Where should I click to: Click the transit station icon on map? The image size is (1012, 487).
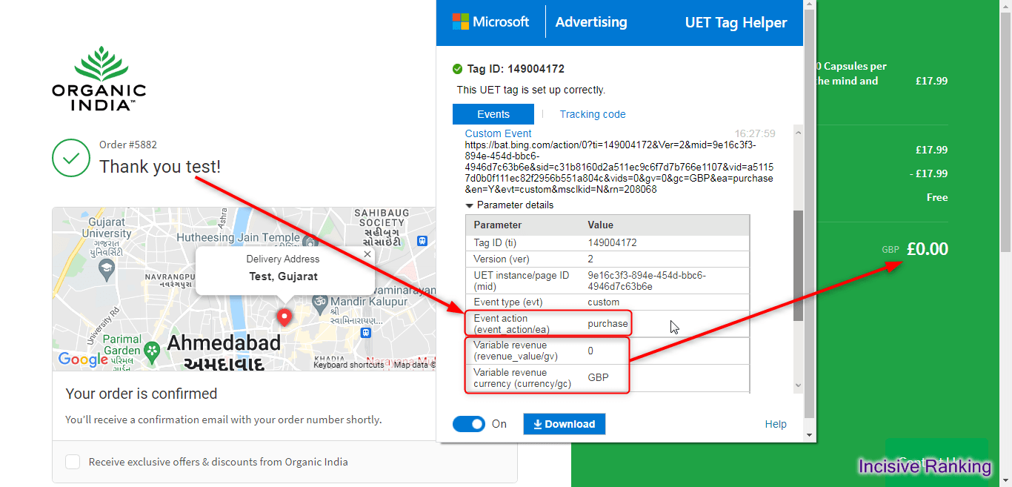click(422, 241)
